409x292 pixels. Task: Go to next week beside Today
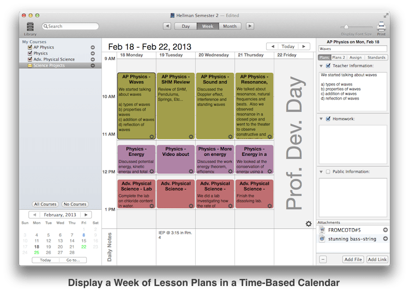(x=304, y=46)
